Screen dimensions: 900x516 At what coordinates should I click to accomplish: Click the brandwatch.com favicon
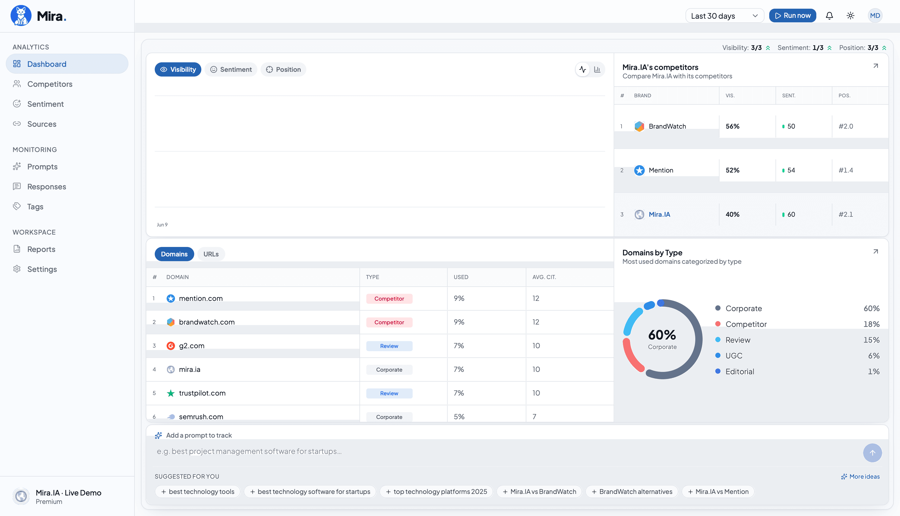pos(171,322)
